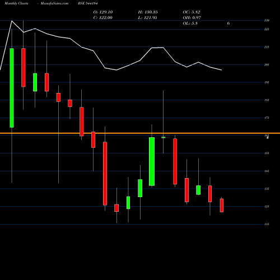Viewport: 280px width, 280px height.
Task: Click the orange horizontal price line
Action: 140,133
